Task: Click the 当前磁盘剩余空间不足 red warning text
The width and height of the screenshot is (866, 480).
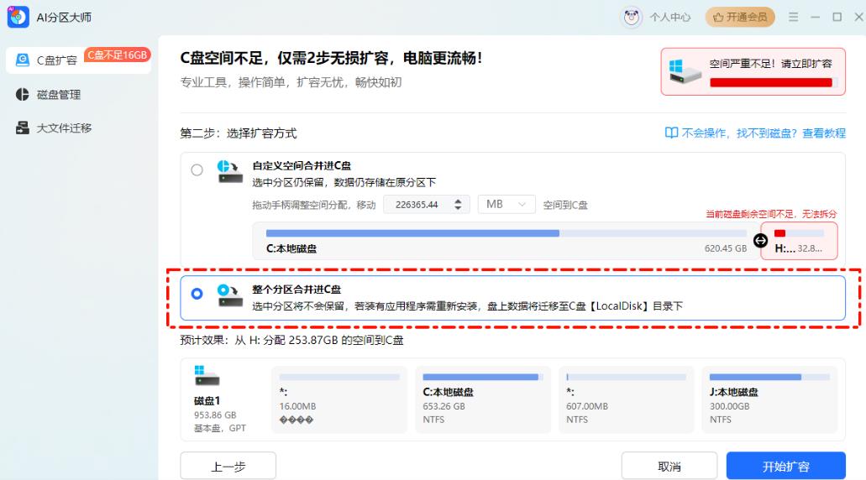Action: point(772,214)
